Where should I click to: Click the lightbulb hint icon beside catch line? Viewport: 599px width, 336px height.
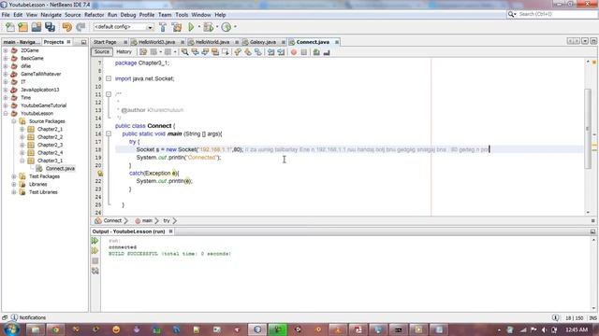100,174
